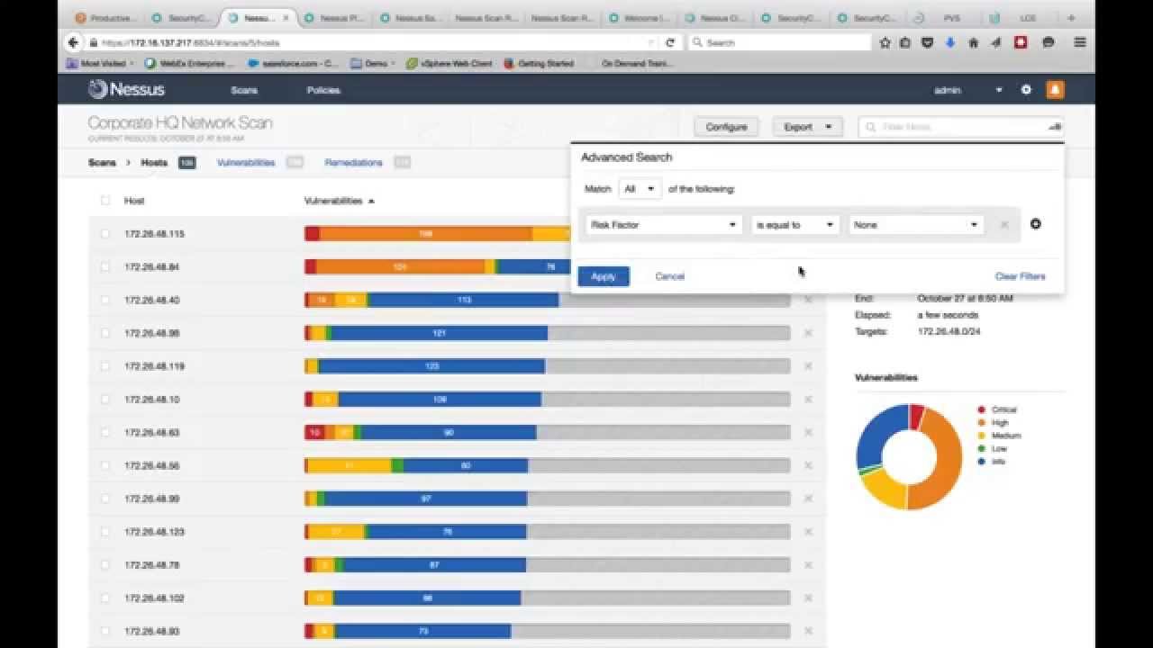Click the Critical red legend swatch
This screenshot has width=1153, height=648.
982,409
